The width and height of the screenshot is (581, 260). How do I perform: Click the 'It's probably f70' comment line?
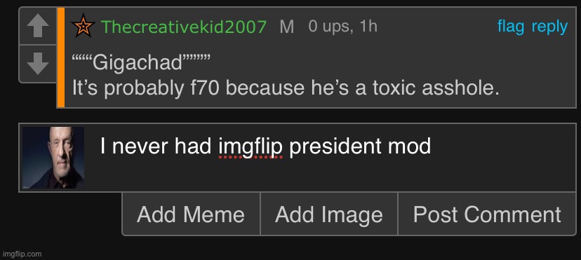tap(286, 89)
